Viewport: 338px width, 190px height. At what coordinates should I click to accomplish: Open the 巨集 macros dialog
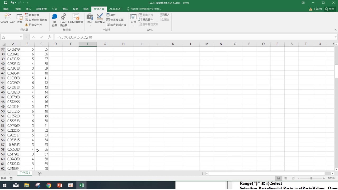pyautogui.click(x=20, y=18)
